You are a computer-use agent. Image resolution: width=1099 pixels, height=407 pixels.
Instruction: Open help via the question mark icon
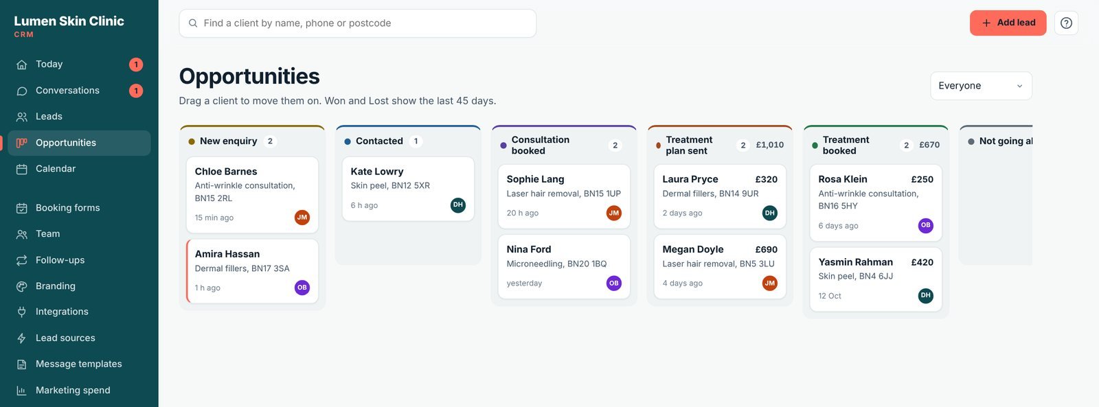tap(1066, 23)
